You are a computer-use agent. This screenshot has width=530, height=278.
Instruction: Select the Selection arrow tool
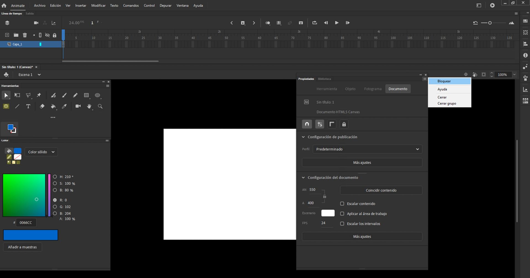tap(6, 95)
